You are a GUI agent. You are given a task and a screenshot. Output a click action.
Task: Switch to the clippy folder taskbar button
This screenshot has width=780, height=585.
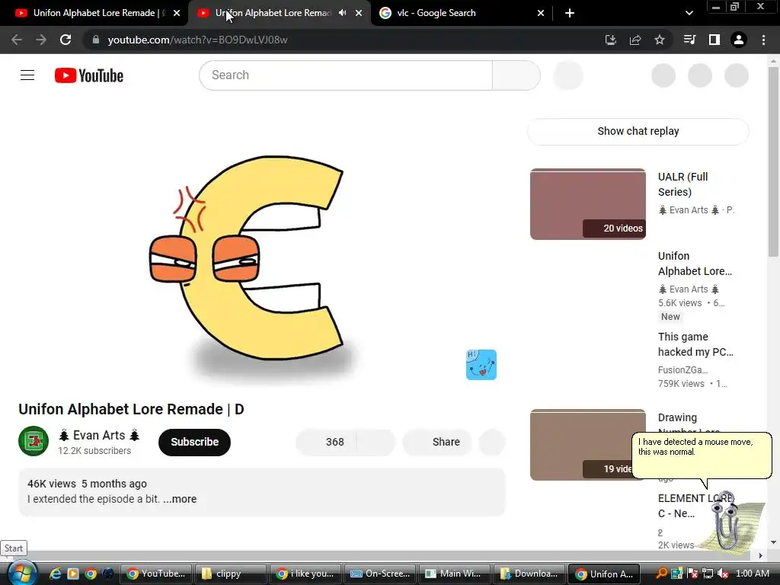pyautogui.click(x=230, y=574)
